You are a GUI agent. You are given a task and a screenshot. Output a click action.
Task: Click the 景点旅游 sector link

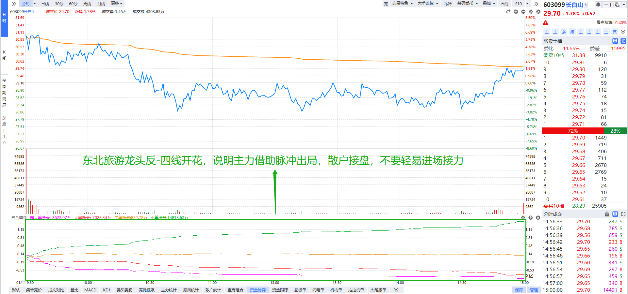click(x=605, y=23)
